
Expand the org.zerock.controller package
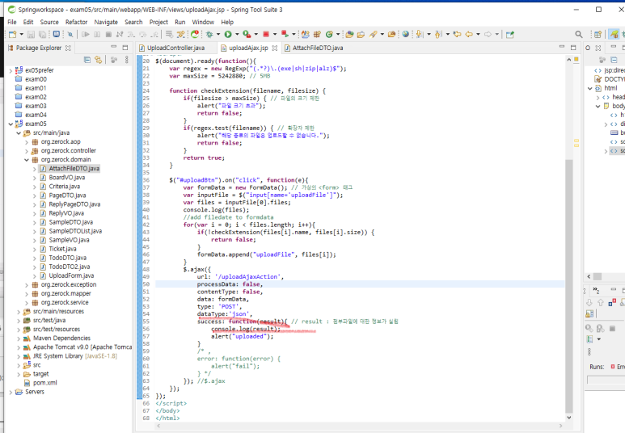point(27,151)
